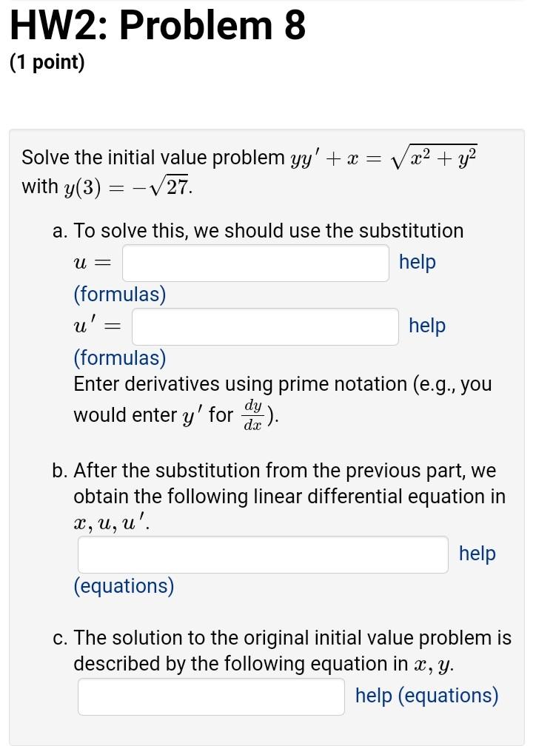Image resolution: width=533 pixels, height=746 pixels.
Task: Open the (formulas) link below the u' field
Action: 118,357
